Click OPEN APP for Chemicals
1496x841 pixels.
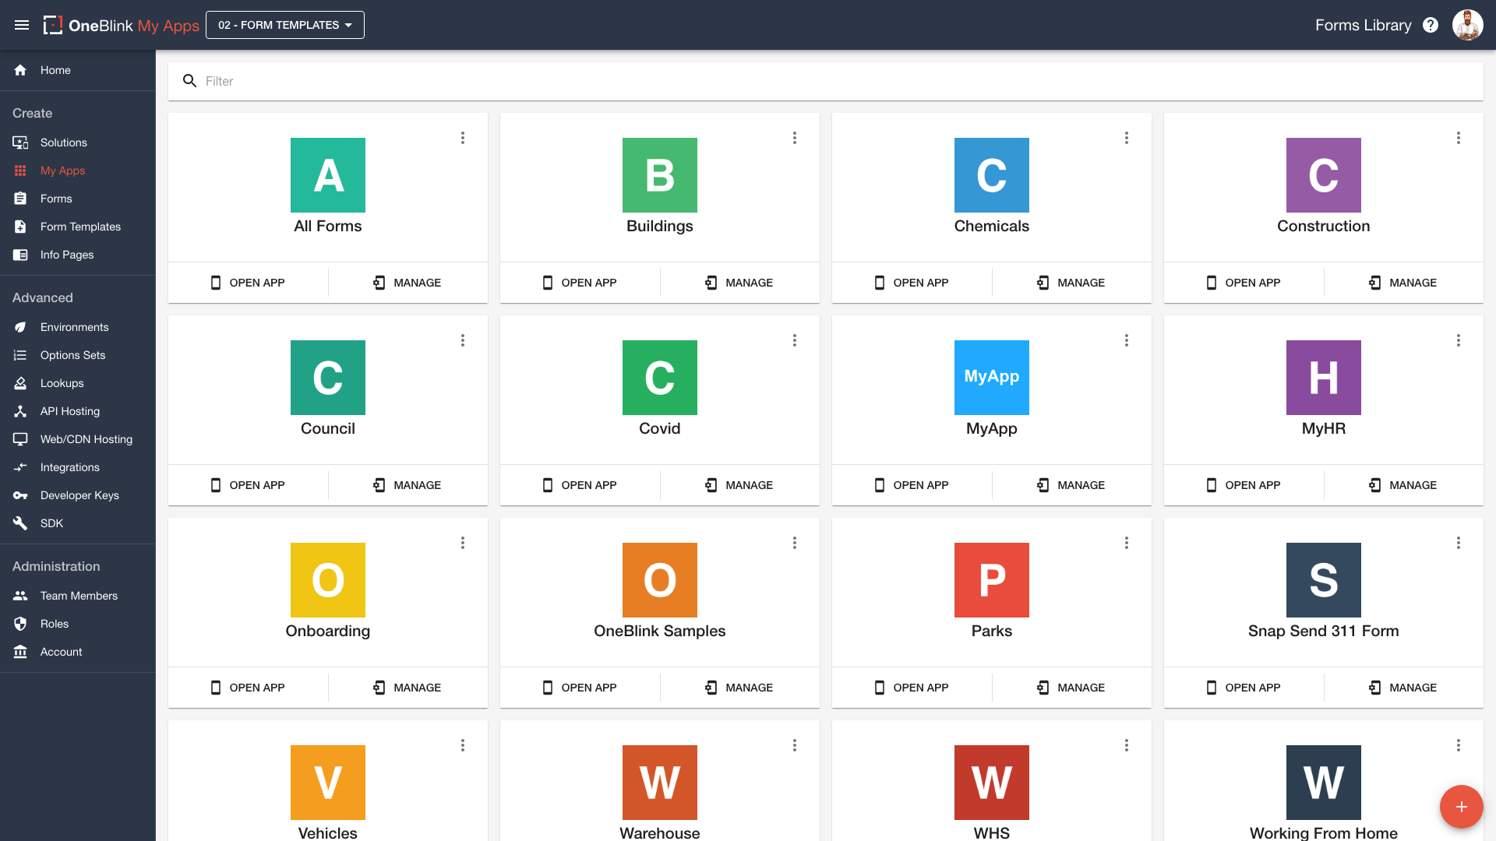[912, 283]
